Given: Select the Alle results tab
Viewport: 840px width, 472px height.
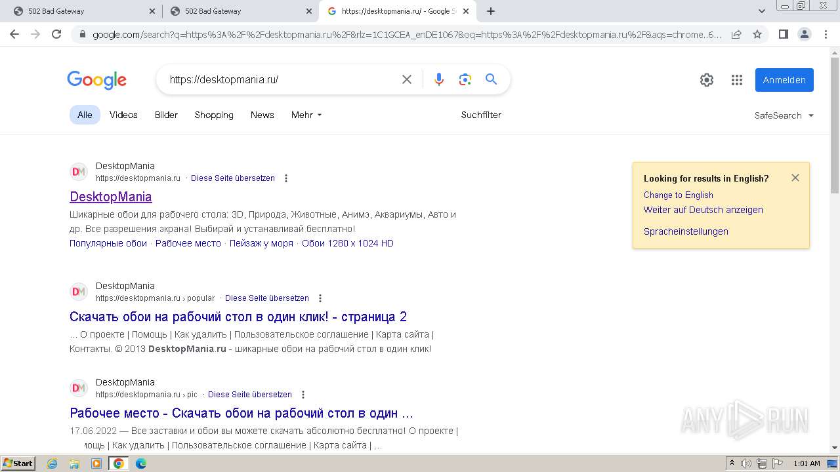Looking at the screenshot, I should (x=85, y=115).
